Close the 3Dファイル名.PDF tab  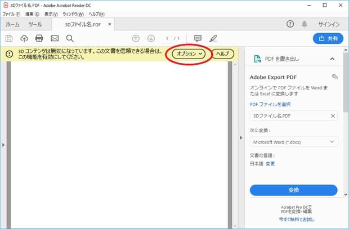click(110, 24)
